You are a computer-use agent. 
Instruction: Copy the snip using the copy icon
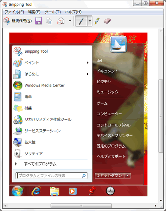click(x=49, y=21)
